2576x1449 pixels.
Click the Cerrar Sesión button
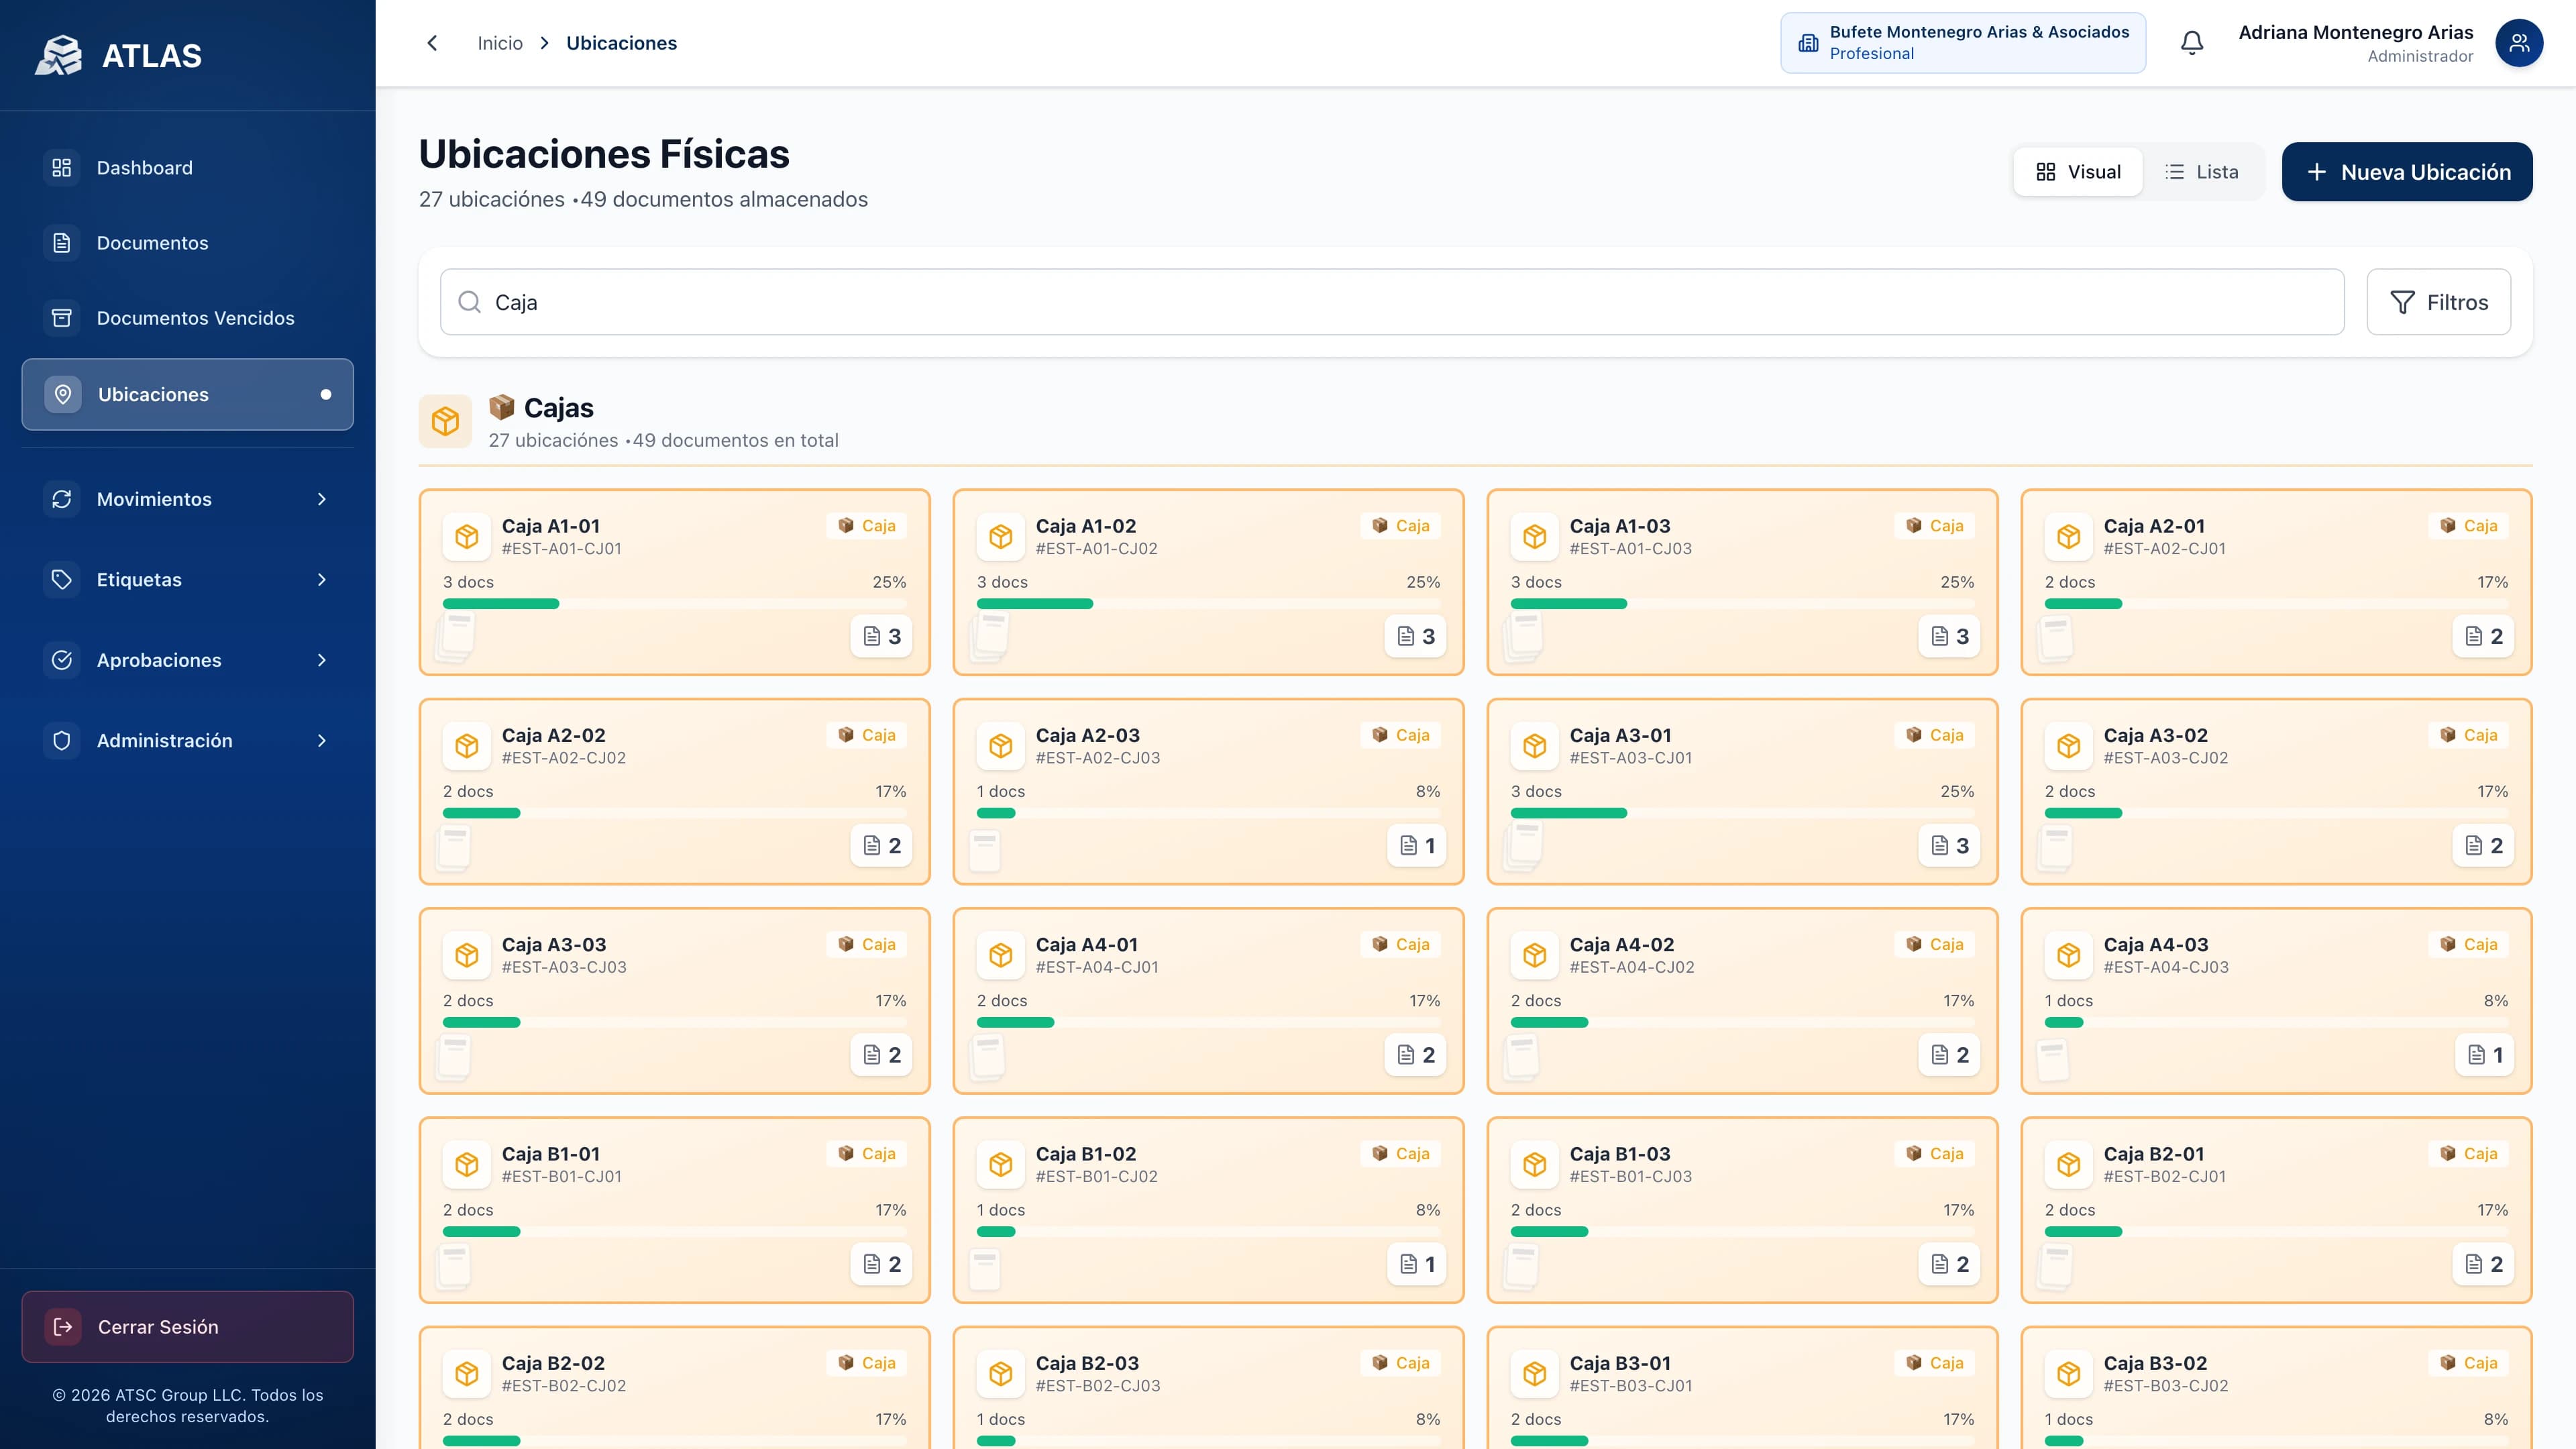[x=188, y=1327]
